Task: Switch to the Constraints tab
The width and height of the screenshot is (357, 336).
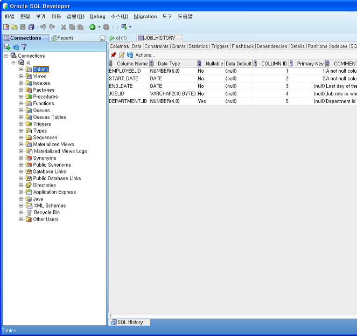Action: (157, 46)
